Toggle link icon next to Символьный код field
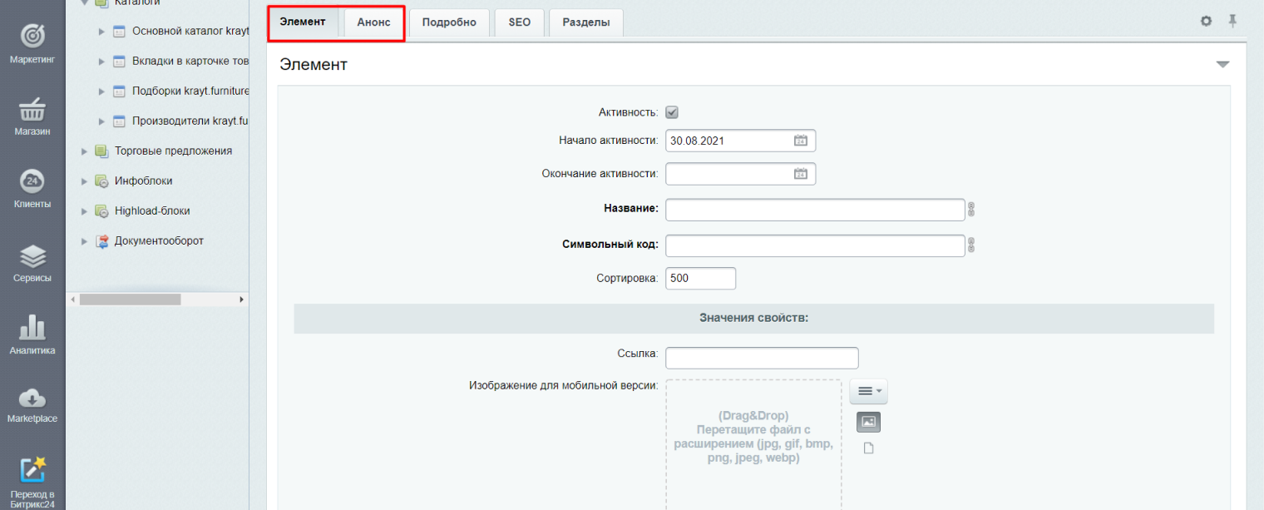Viewport: 1264px width, 510px height. tap(970, 245)
